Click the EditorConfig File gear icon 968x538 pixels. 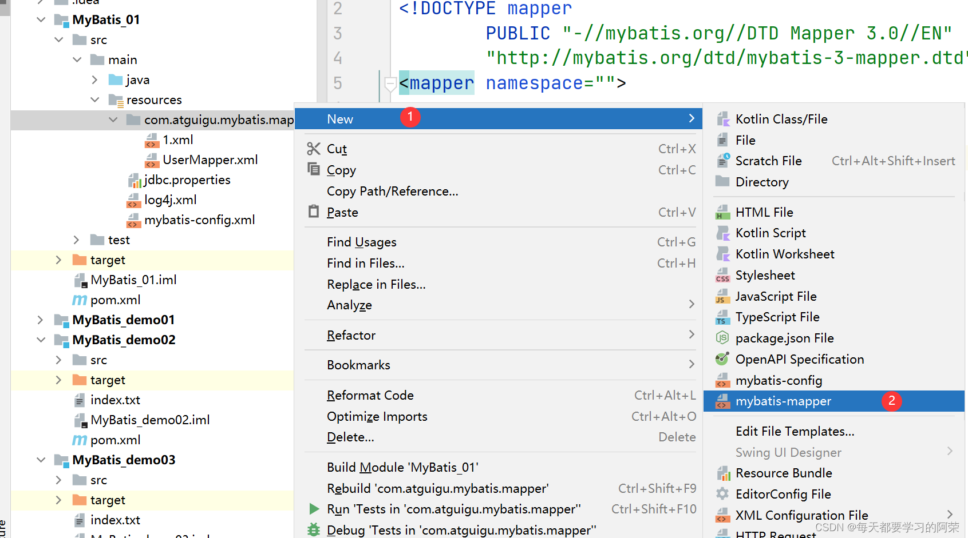point(723,494)
